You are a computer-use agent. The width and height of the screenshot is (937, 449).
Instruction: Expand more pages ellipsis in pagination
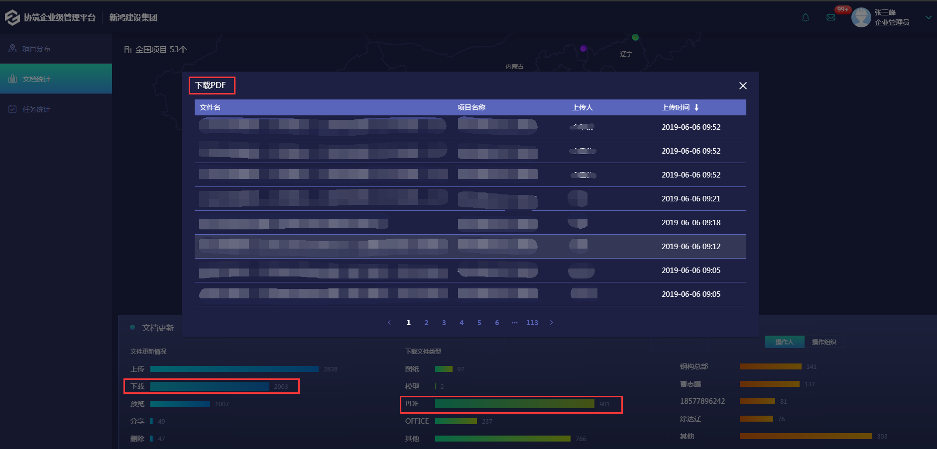tap(515, 323)
